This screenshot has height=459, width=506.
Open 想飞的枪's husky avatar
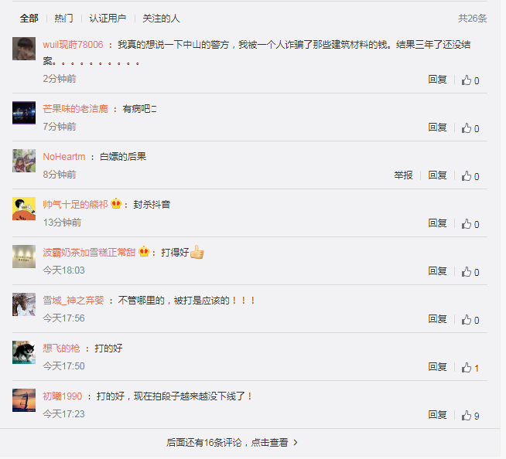pos(24,352)
